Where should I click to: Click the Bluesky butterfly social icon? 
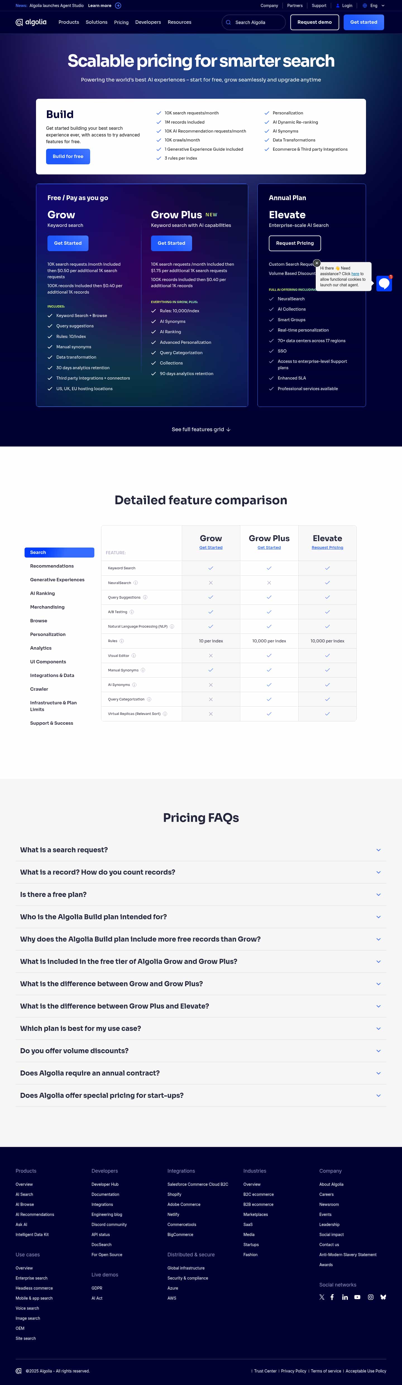(x=383, y=1297)
